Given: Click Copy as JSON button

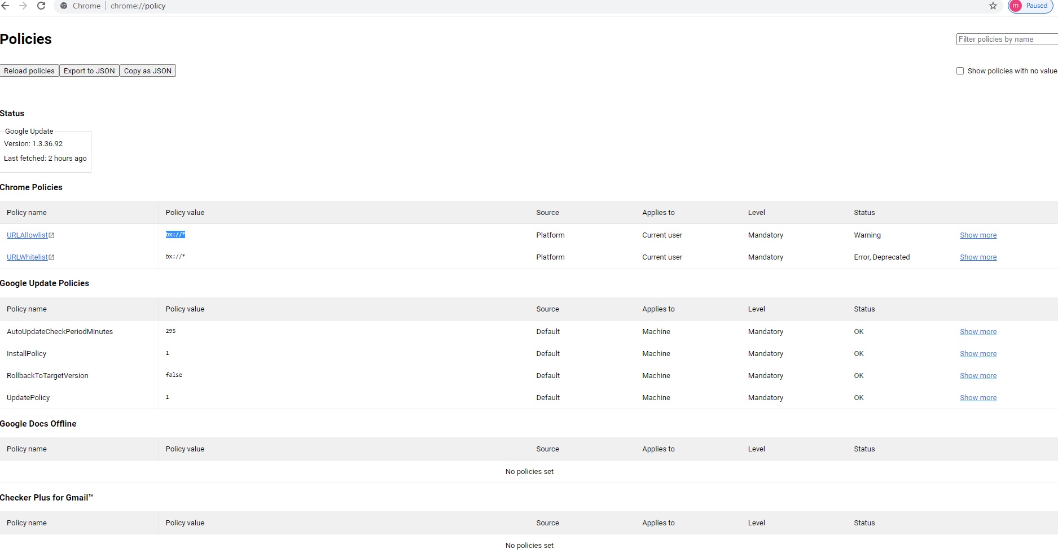Looking at the screenshot, I should [x=148, y=71].
